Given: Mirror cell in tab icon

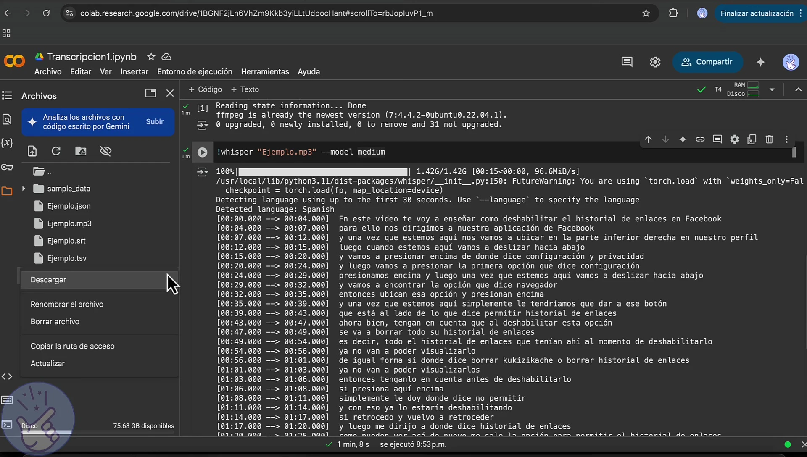Looking at the screenshot, I should [752, 139].
